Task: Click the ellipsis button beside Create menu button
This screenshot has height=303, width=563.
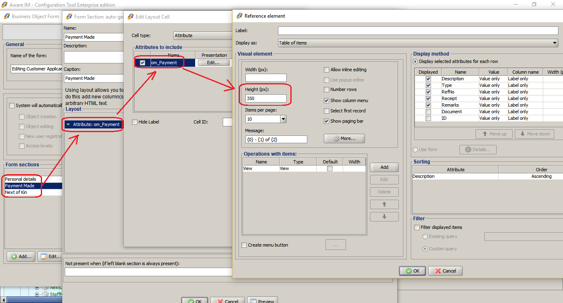Action: [335, 245]
